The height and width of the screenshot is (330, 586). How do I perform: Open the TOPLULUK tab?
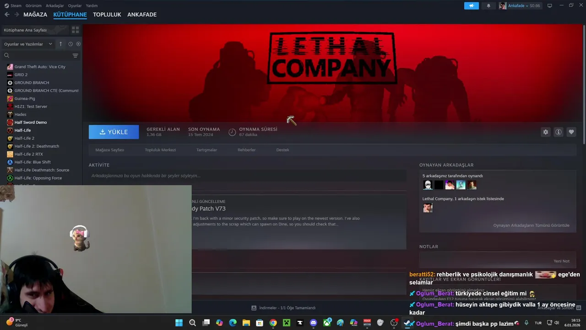tap(107, 15)
